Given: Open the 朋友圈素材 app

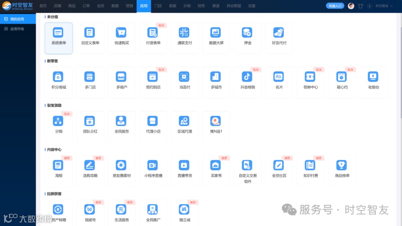Looking at the screenshot, I should 121,171.
